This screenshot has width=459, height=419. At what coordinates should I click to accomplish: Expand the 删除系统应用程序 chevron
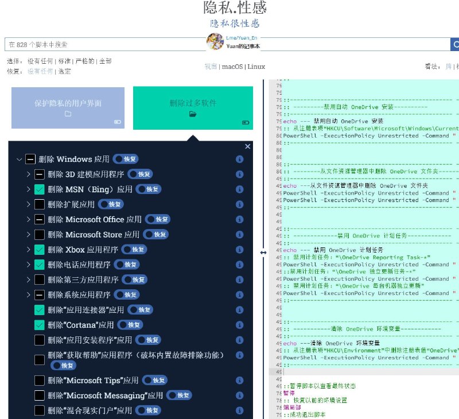click(x=28, y=295)
